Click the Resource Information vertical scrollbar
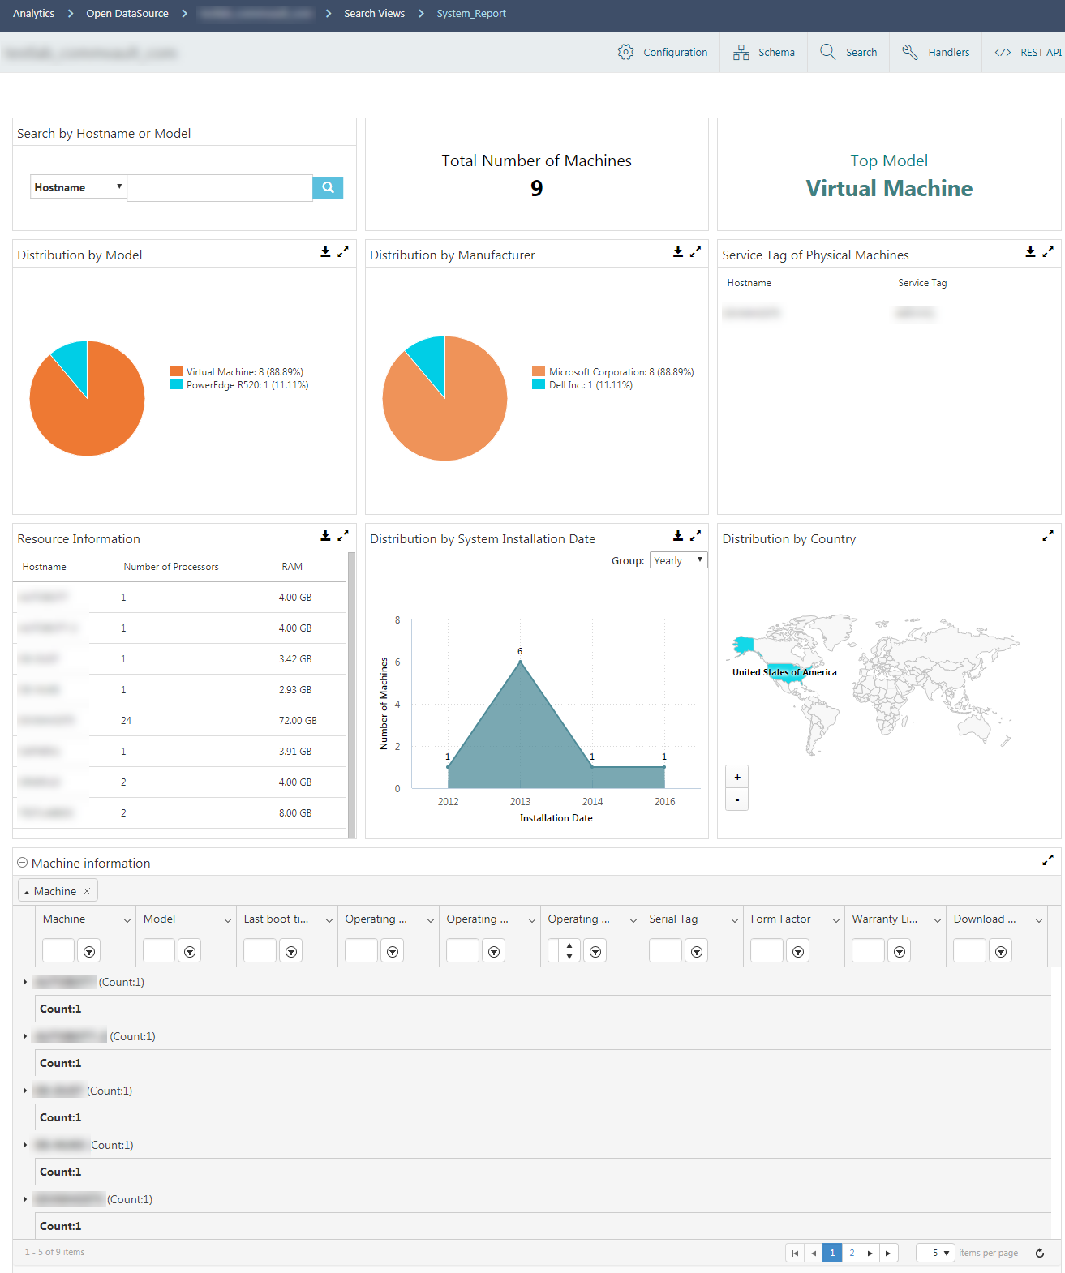The width and height of the screenshot is (1065, 1273). (x=351, y=694)
